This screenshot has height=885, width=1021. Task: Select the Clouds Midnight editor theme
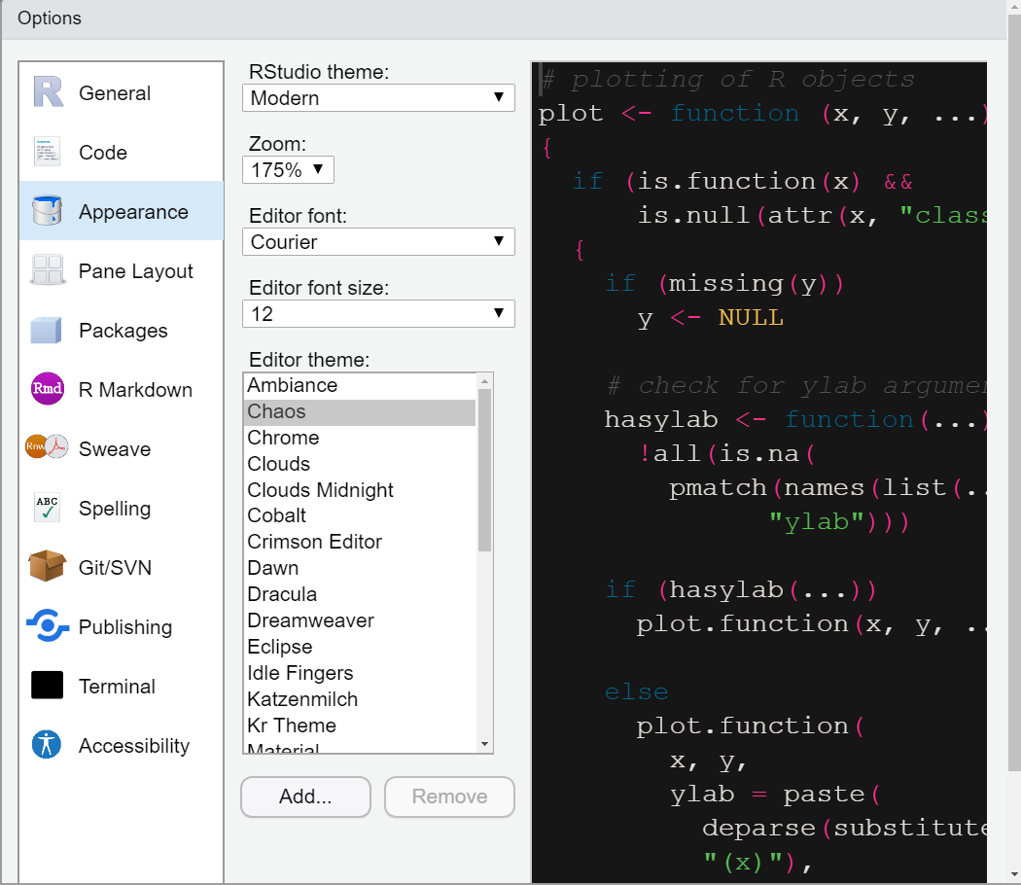360,490
